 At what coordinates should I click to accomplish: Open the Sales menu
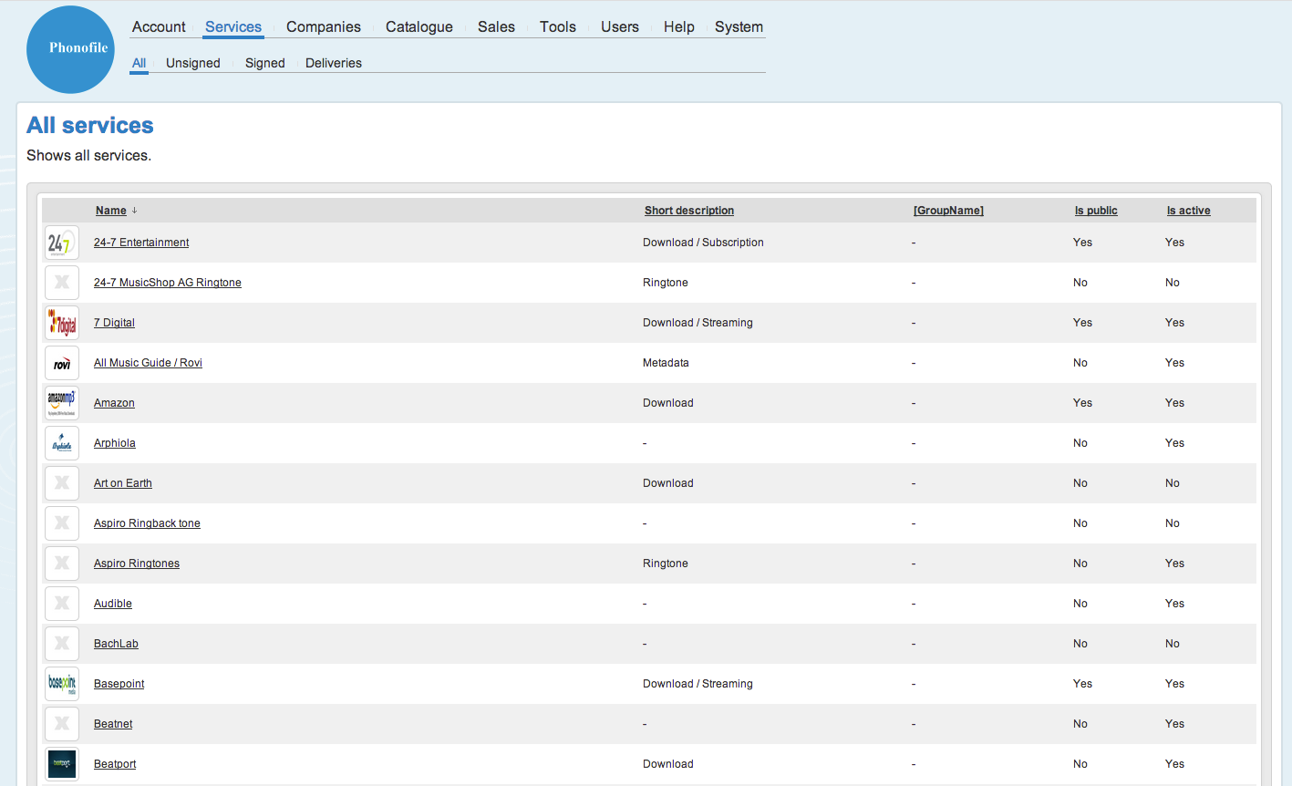coord(496,27)
